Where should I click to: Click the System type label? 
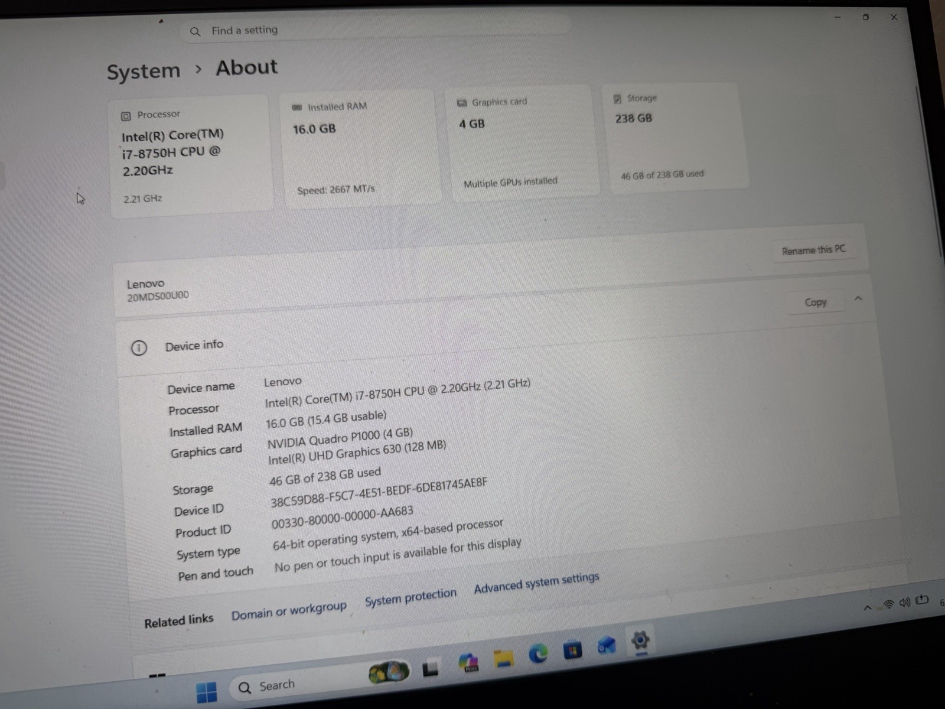coord(208,554)
